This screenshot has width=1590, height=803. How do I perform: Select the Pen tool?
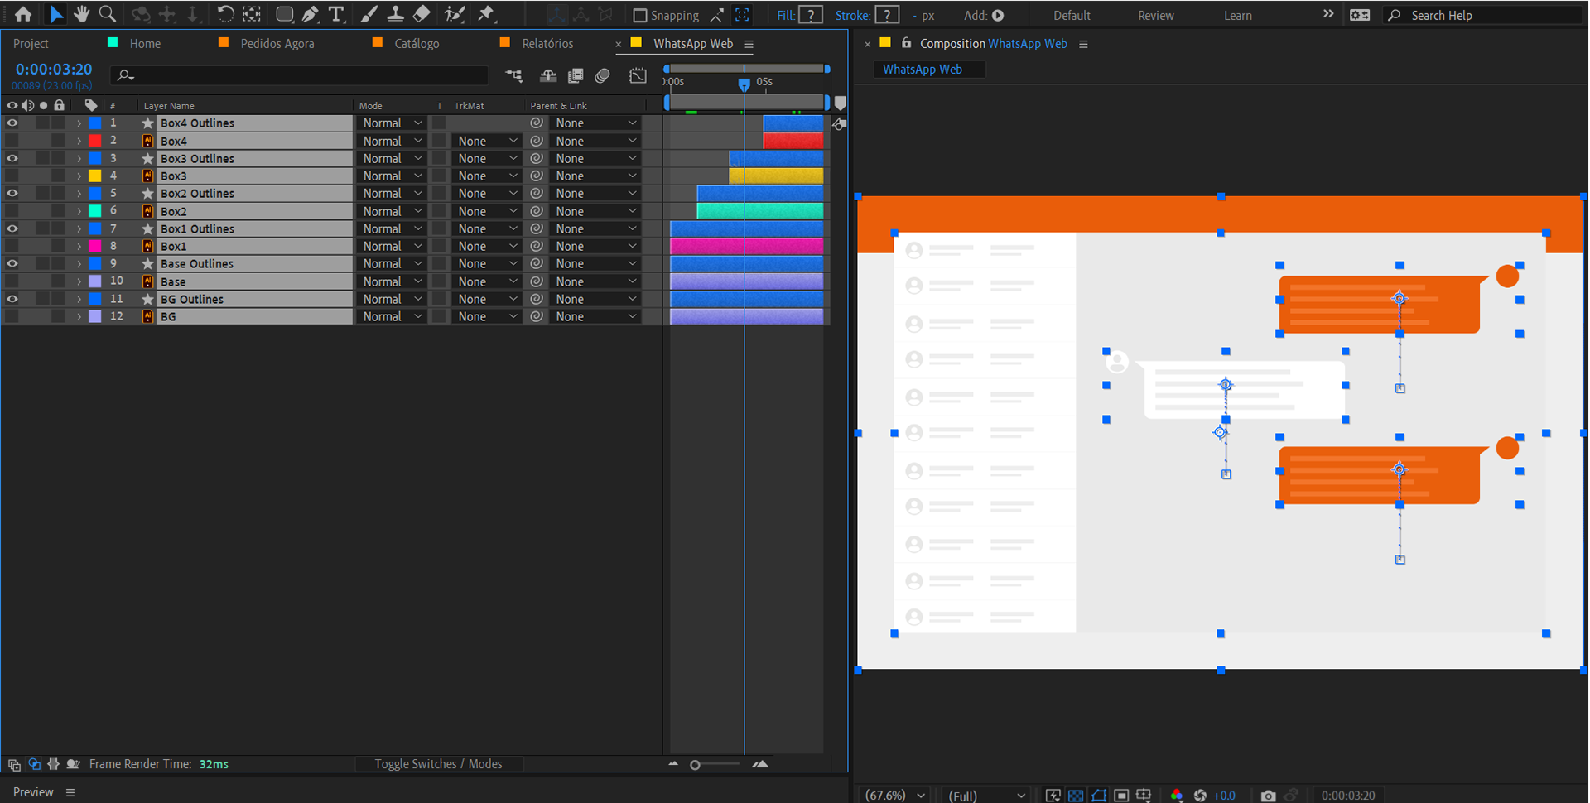click(311, 14)
